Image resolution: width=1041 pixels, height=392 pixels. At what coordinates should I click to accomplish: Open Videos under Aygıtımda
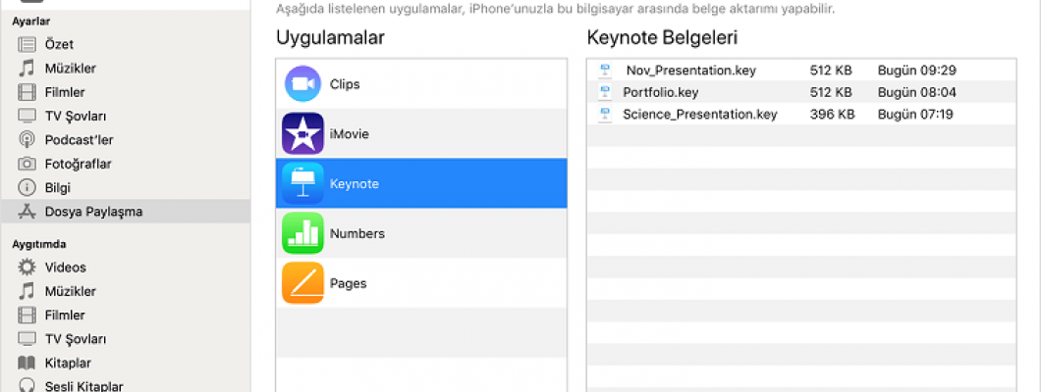[x=65, y=268]
